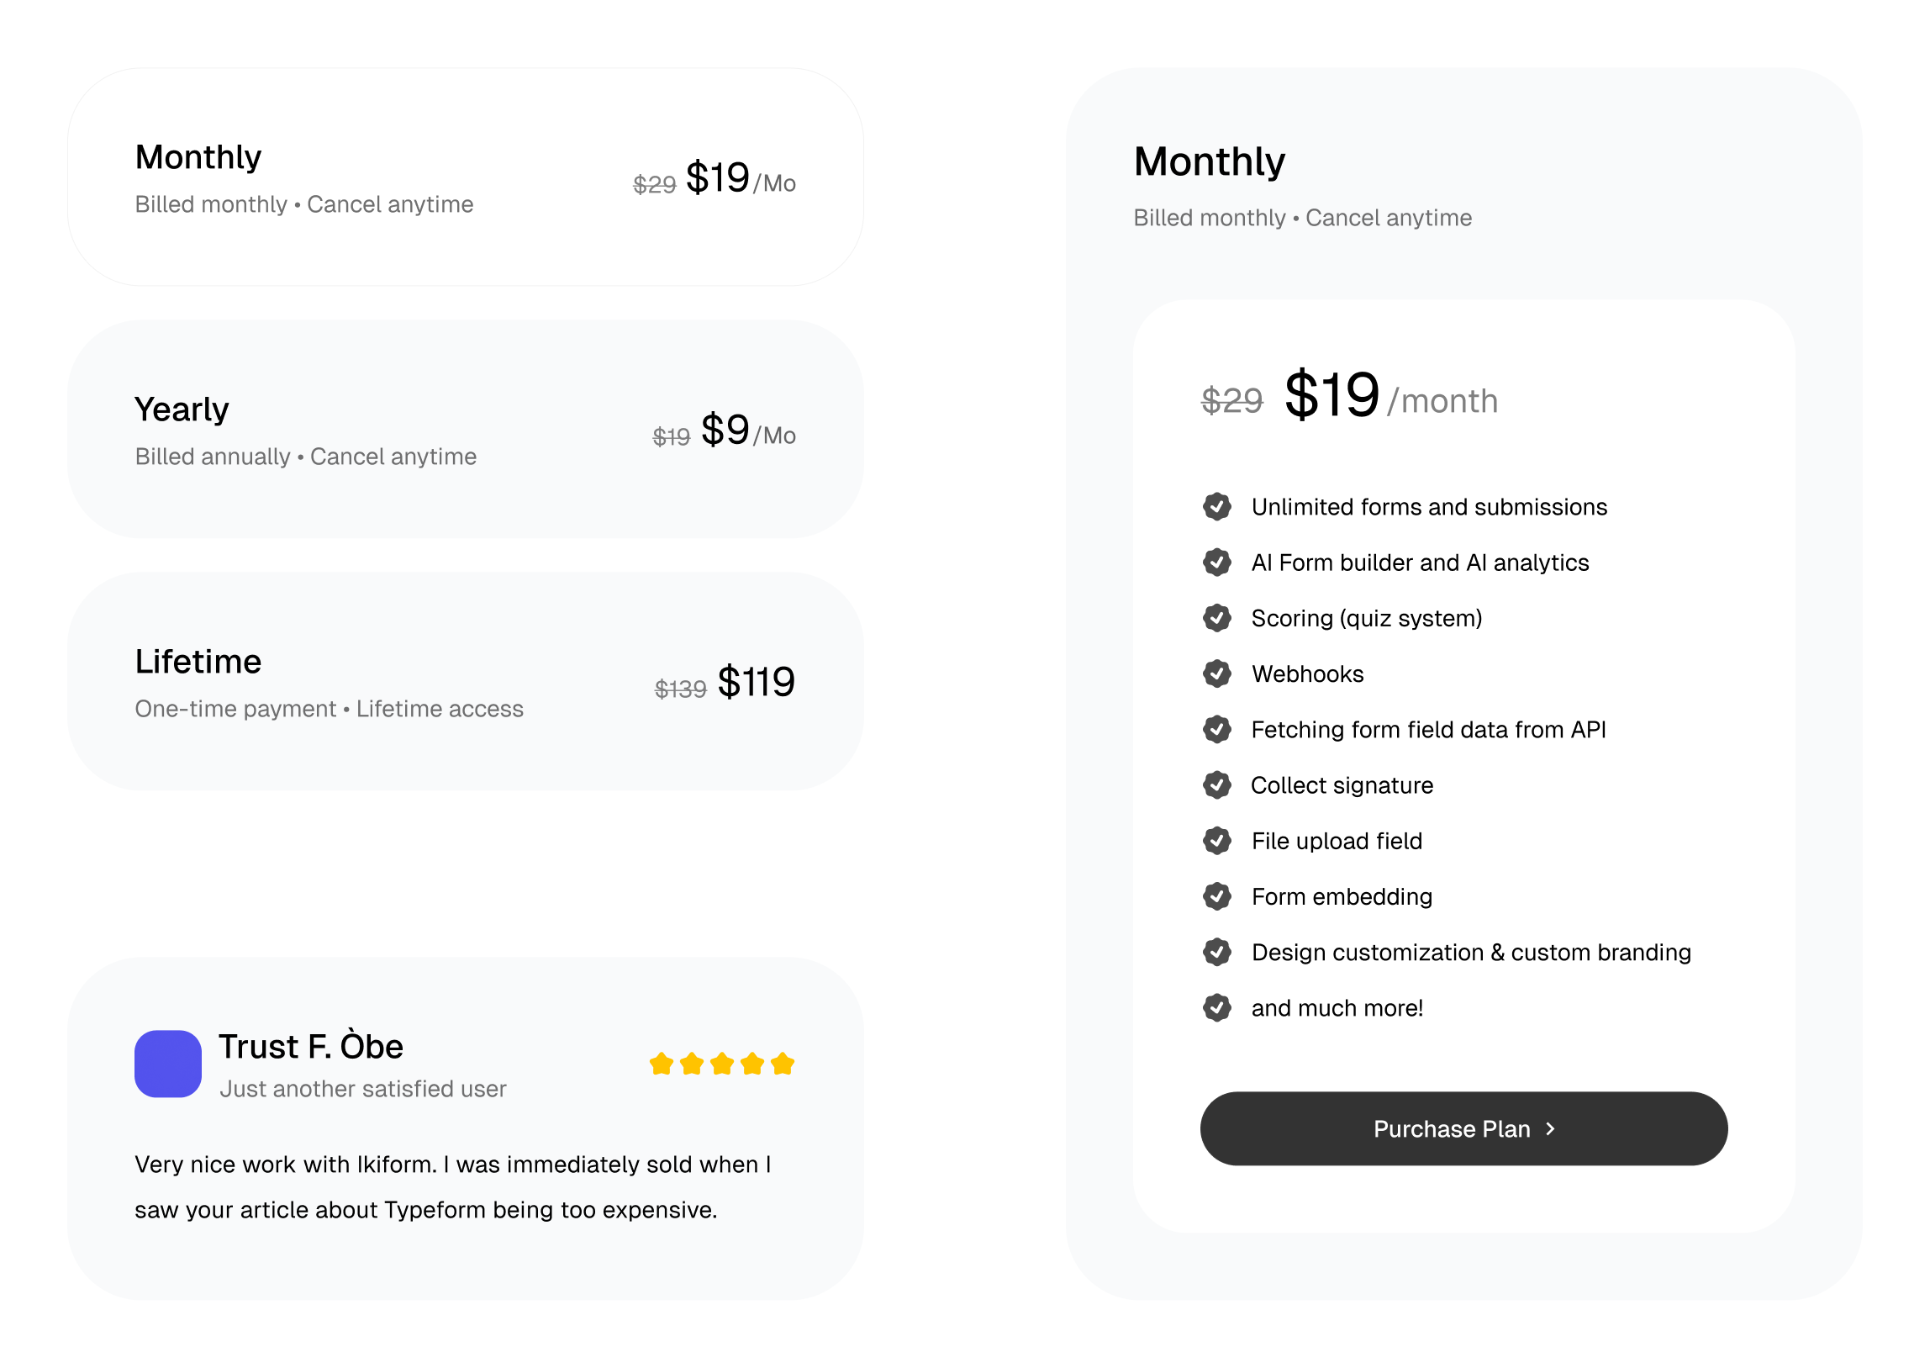Viewport: 1930px width, 1368px height.
Task: Click the $9/Mo yearly price
Action: 748,430
